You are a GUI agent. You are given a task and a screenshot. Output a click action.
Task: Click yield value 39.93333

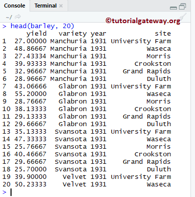click(31, 64)
